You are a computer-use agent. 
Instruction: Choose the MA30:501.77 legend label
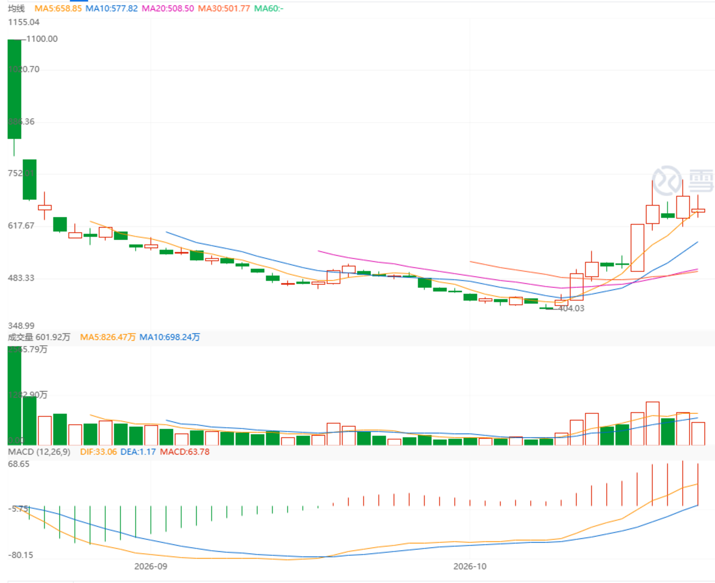[224, 8]
